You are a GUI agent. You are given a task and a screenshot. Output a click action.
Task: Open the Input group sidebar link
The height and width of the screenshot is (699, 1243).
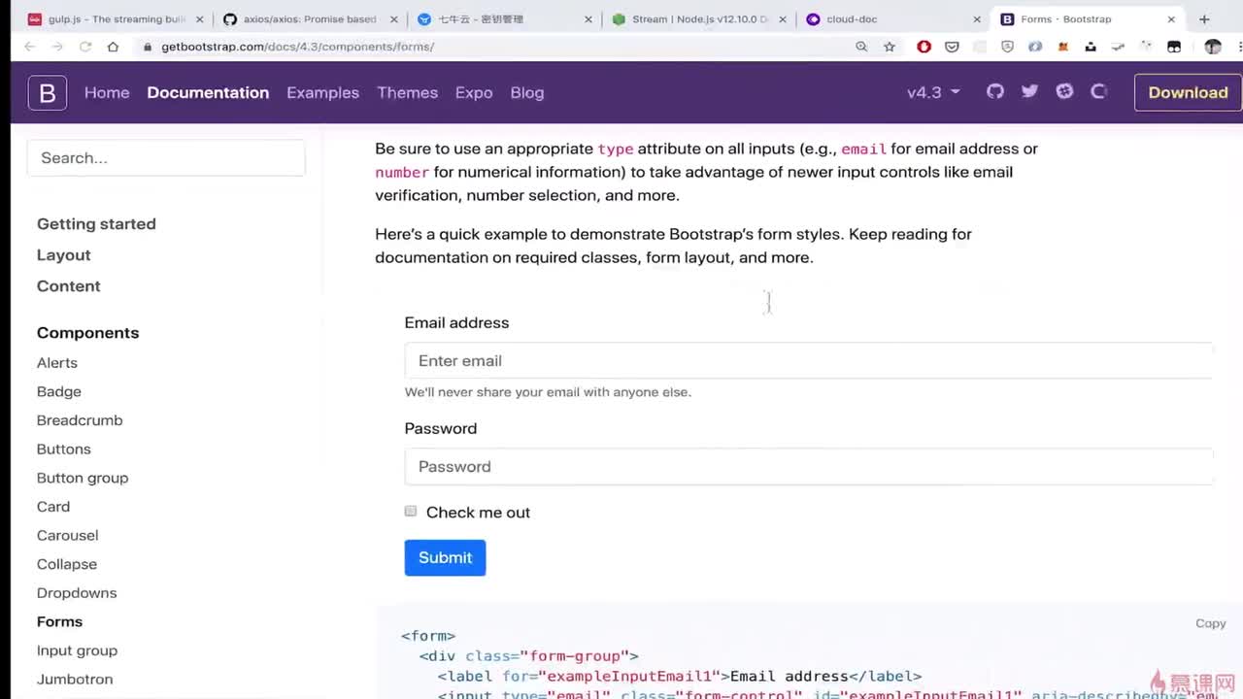tap(77, 650)
